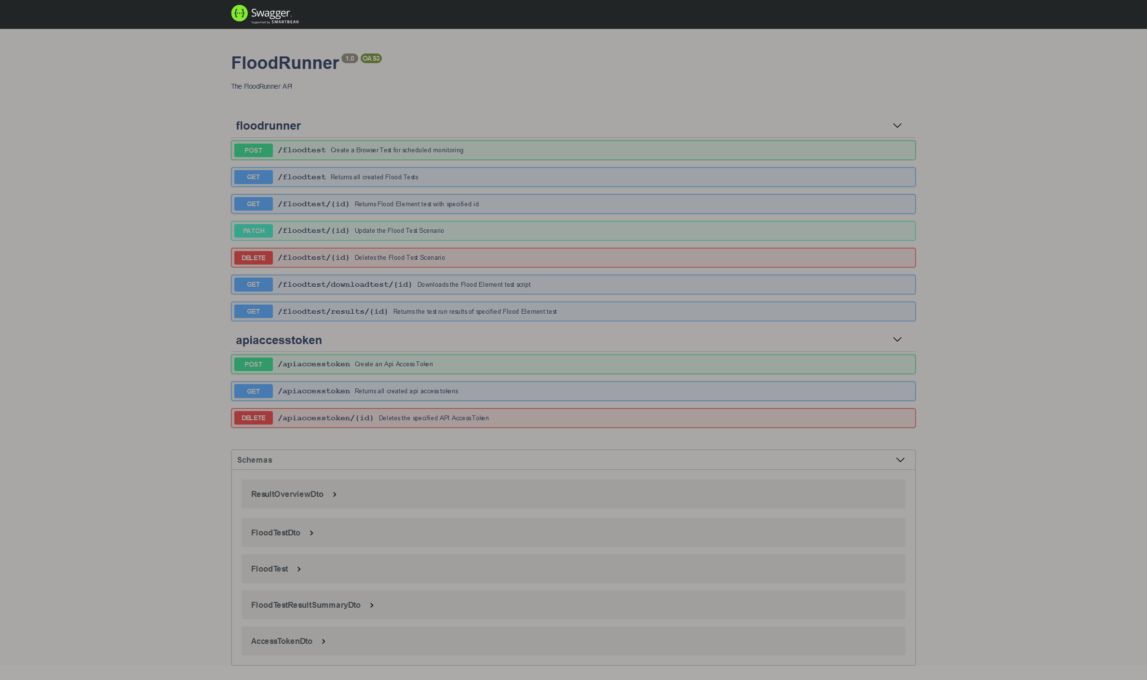Click the /floodtest/results/{id} path text
1147x680 pixels.
333,311
